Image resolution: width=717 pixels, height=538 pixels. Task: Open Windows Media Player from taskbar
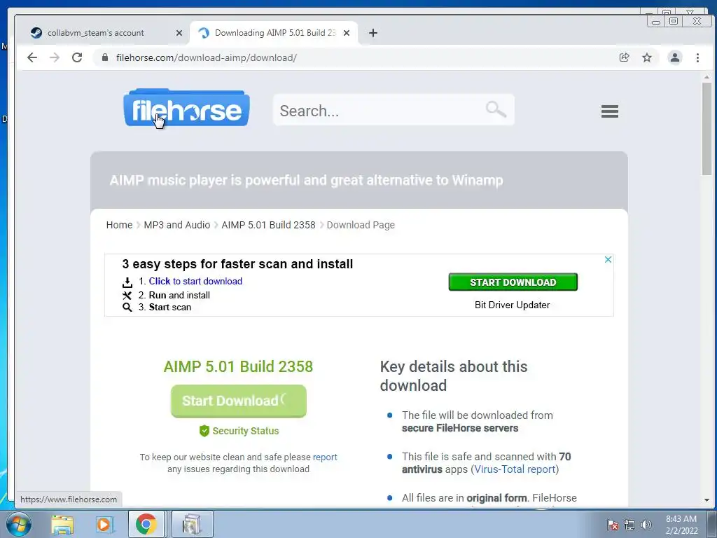(x=104, y=524)
